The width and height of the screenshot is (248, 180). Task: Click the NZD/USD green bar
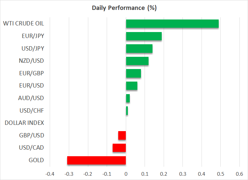137,61
